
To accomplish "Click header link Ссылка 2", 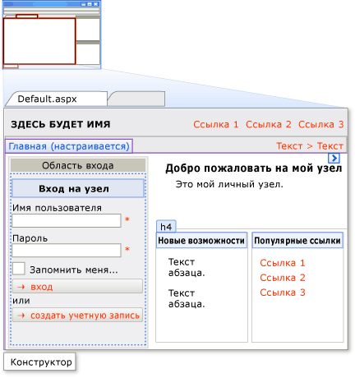I will 269,124.
